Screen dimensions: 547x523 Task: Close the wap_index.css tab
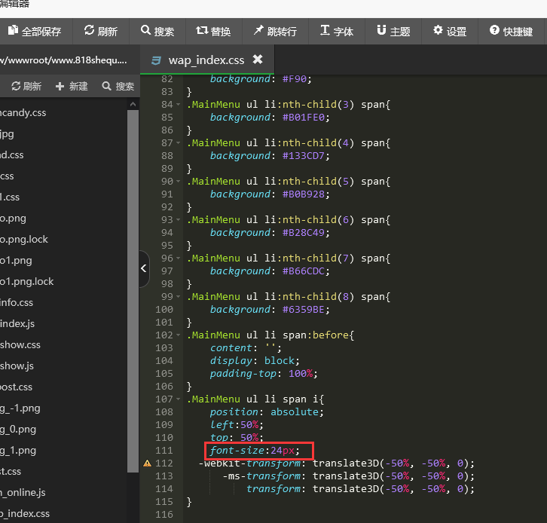tap(258, 60)
